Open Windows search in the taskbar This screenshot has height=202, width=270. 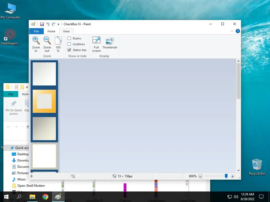pos(19,197)
